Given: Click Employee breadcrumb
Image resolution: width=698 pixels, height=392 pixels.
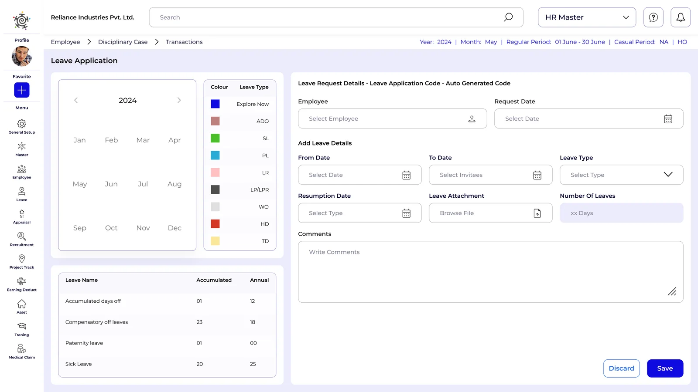Looking at the screenshot, I should (x=65, y=42).
